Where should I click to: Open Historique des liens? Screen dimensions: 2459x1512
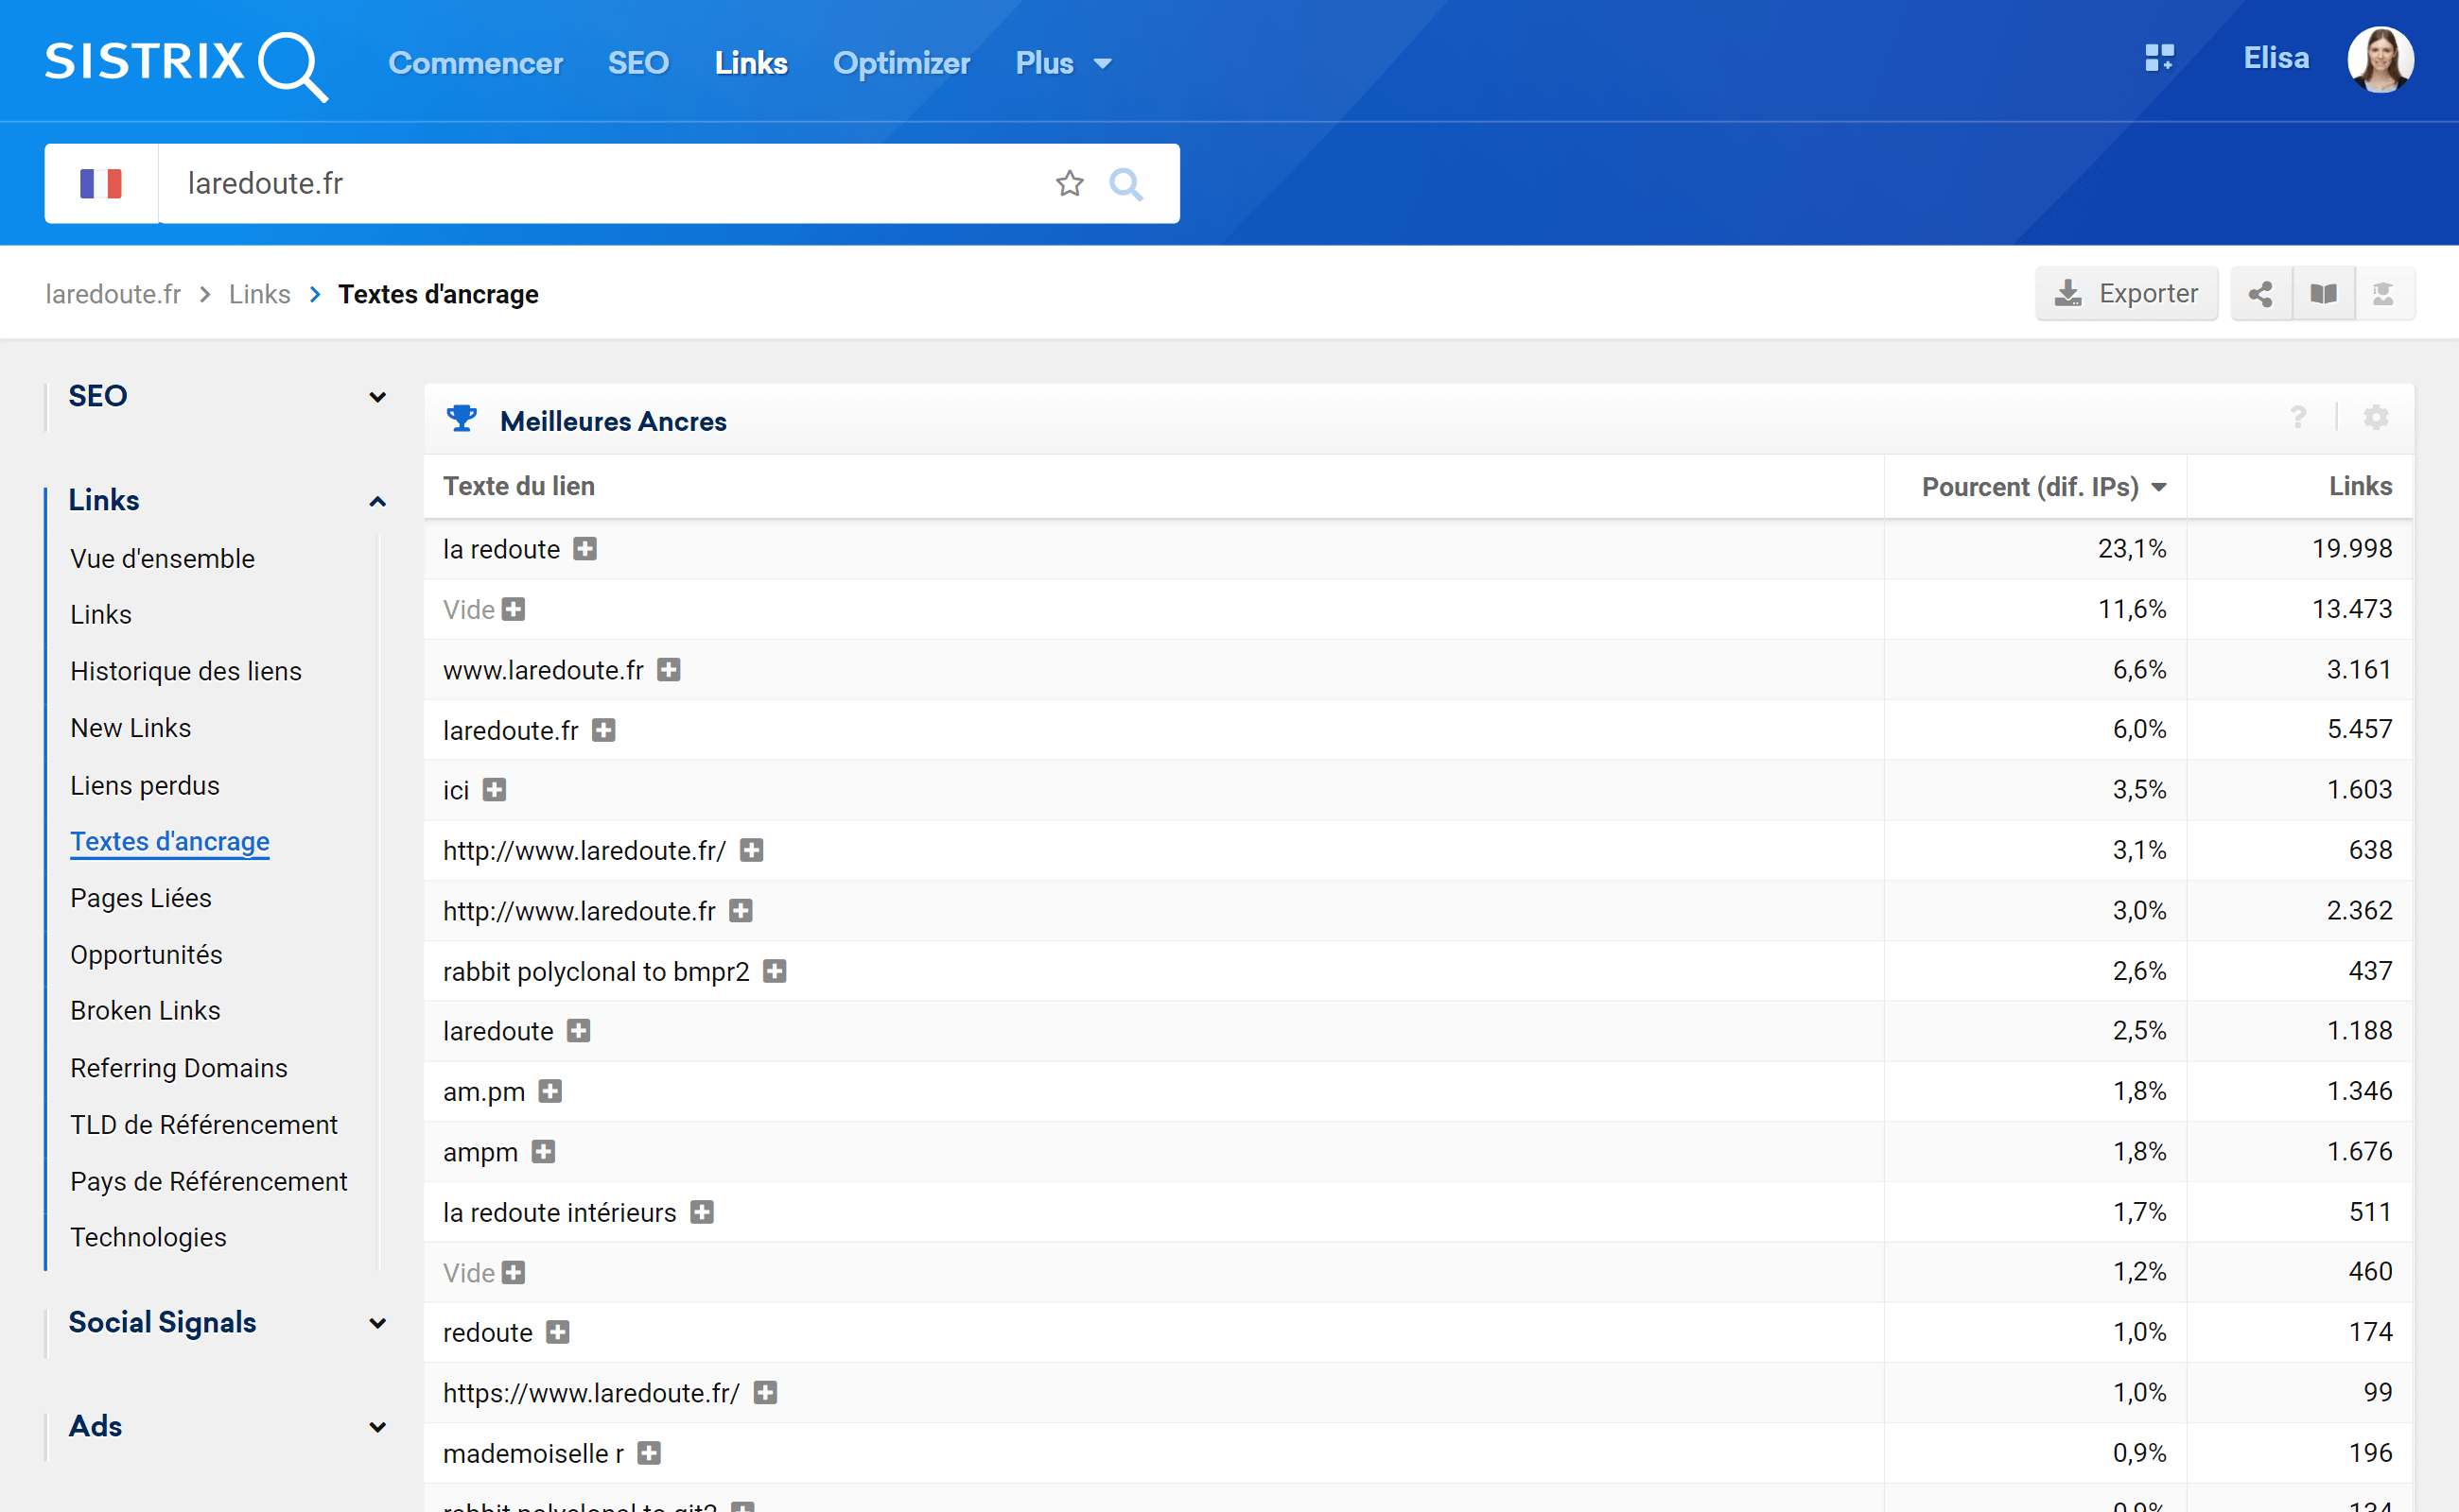[186, 671]
